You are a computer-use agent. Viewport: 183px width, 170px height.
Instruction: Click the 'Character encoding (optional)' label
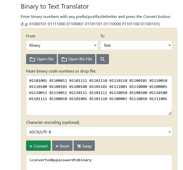(53, 123)
